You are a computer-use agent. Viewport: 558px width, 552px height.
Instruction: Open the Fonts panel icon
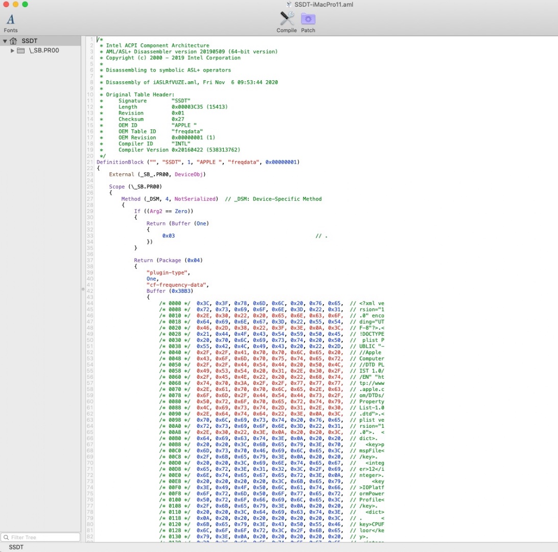tap(10, 20)
